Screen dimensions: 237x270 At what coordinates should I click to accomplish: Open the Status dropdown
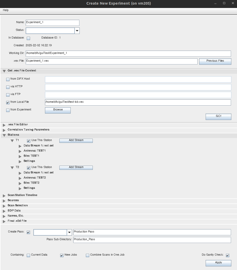coord(77,31)
